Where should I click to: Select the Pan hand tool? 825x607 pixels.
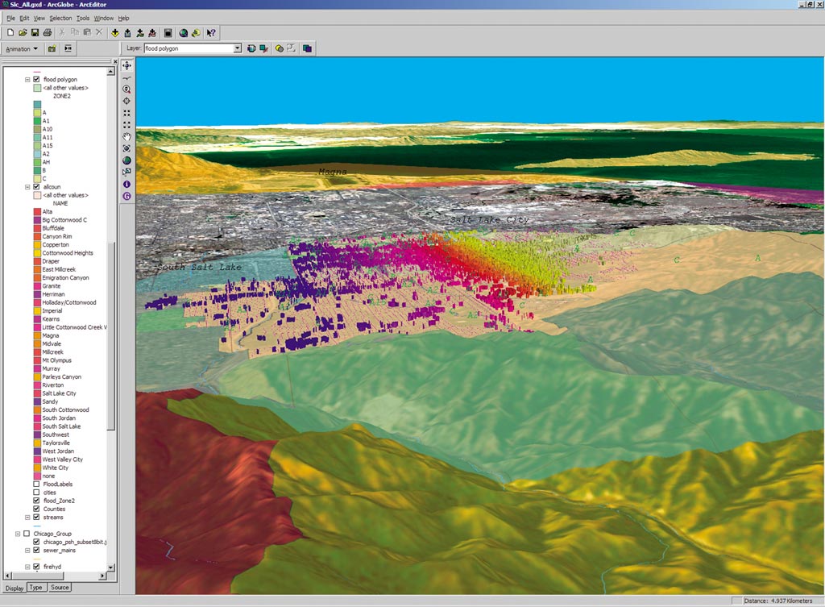click(x=127, y=137)
